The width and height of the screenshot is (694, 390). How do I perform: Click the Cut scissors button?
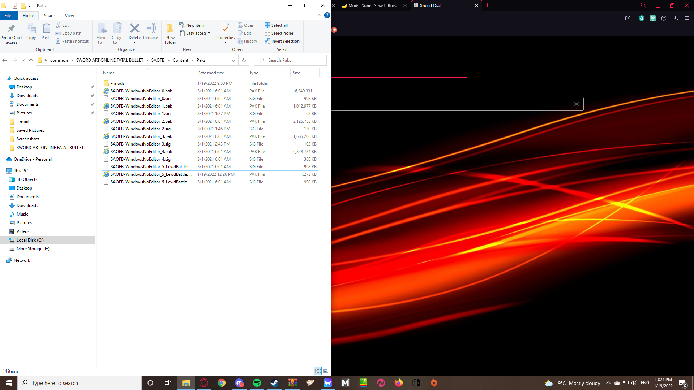[62, 25]
